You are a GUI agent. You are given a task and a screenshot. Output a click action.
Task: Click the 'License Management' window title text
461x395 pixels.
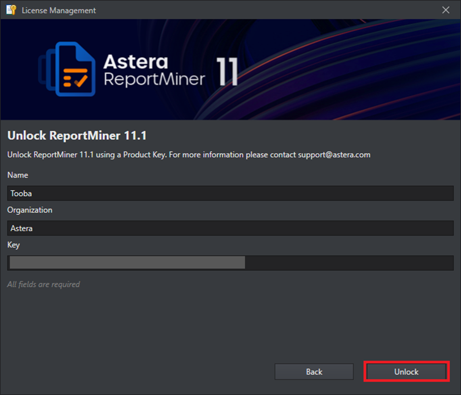tap(59, 10)
